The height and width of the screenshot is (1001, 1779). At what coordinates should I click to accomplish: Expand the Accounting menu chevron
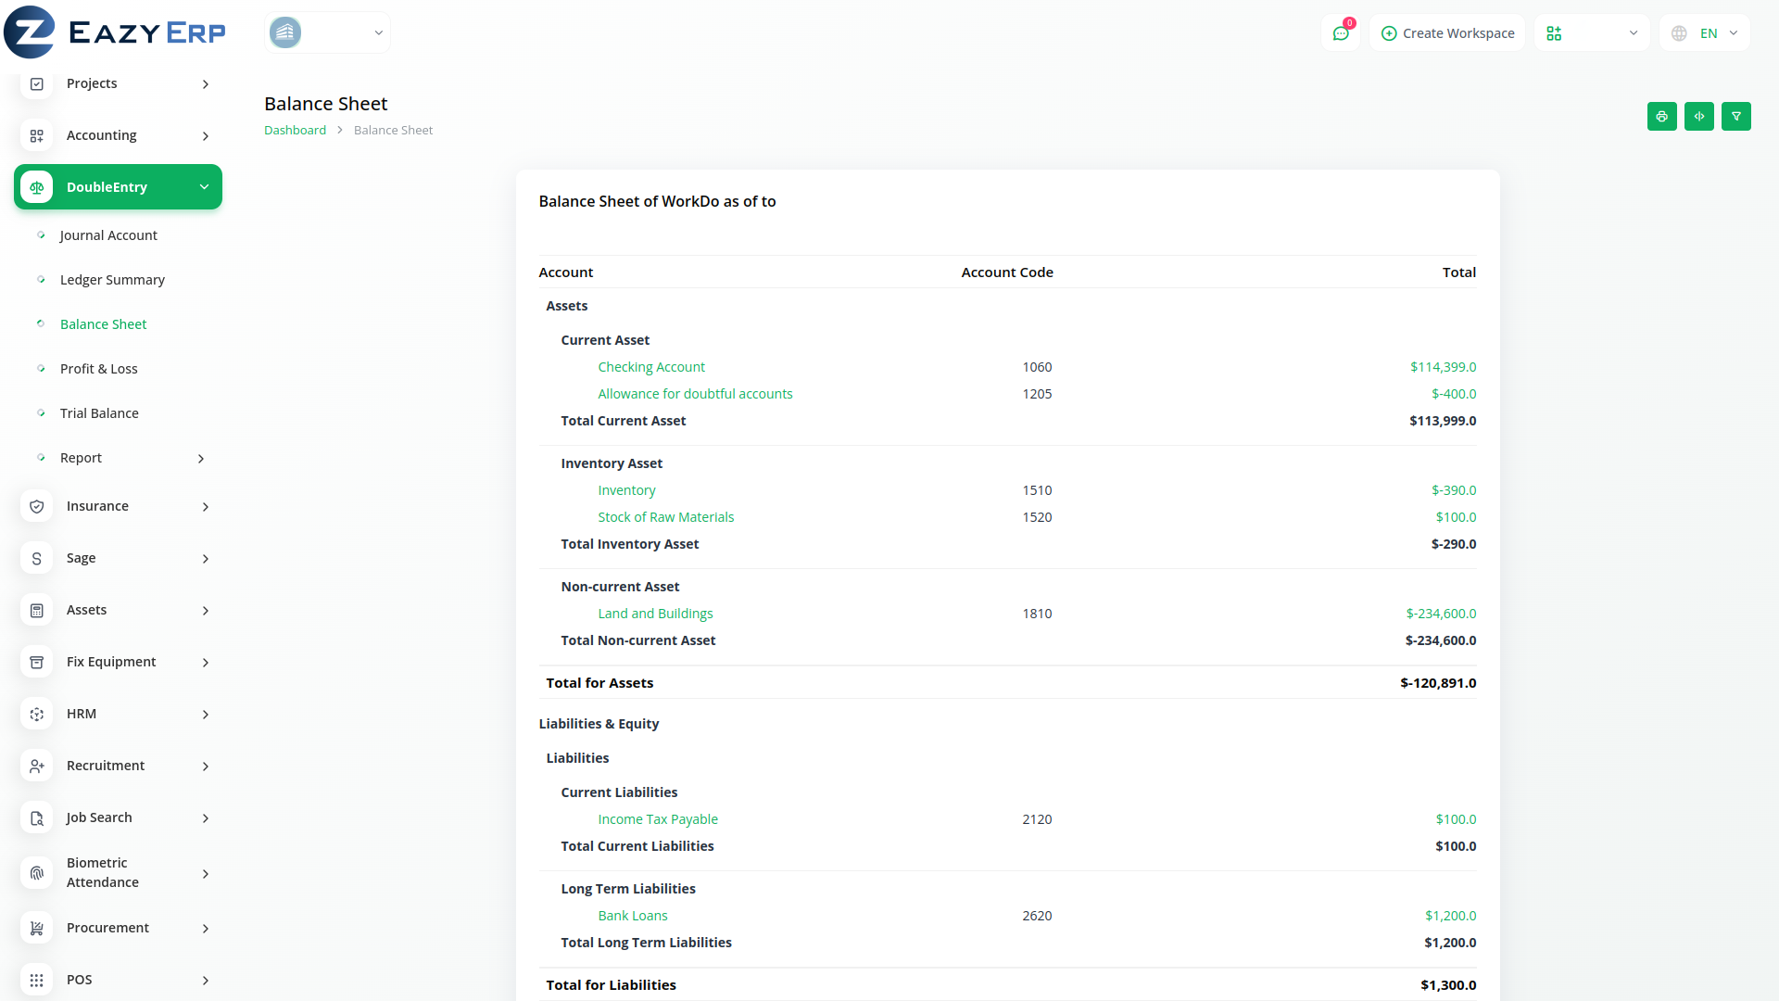pyautogui.click(x=206, y=136)
